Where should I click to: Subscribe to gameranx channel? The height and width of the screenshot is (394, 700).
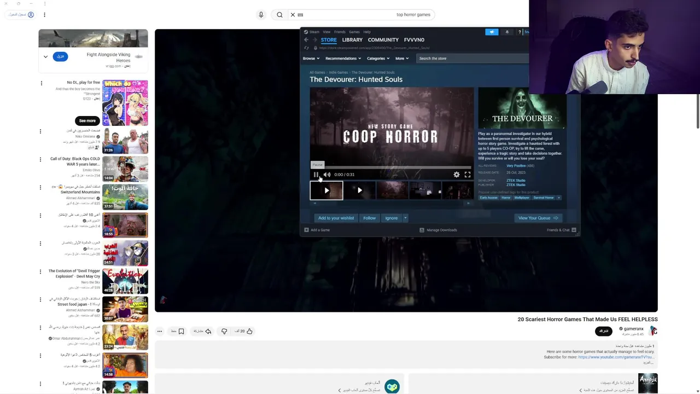coord(604,331)
